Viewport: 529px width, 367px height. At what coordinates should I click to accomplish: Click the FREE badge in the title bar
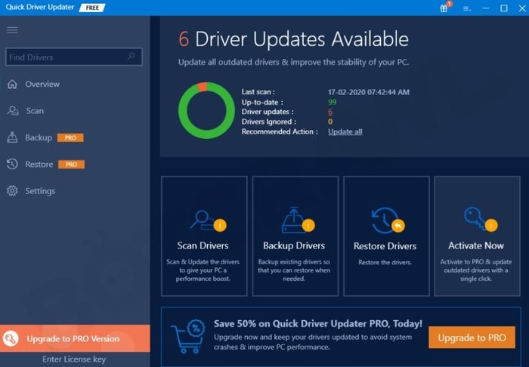[92, 8]
